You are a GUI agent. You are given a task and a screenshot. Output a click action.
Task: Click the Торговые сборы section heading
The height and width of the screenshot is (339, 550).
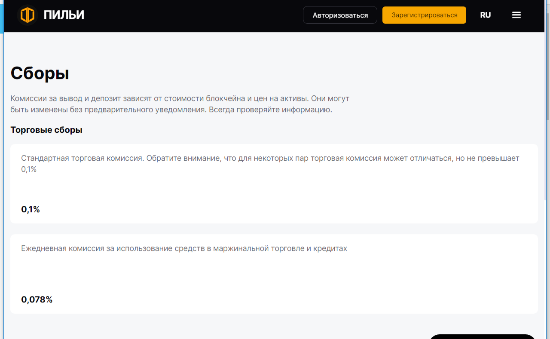coord(46,130)
